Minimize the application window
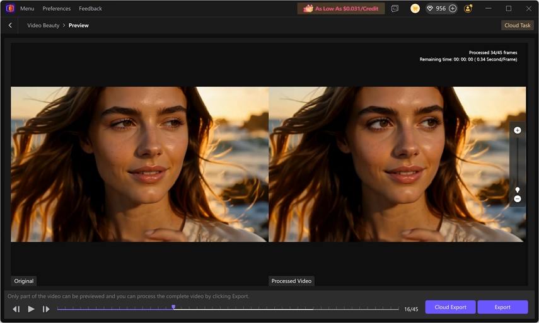This screenshot has width=539, height=323. point(488,9)
